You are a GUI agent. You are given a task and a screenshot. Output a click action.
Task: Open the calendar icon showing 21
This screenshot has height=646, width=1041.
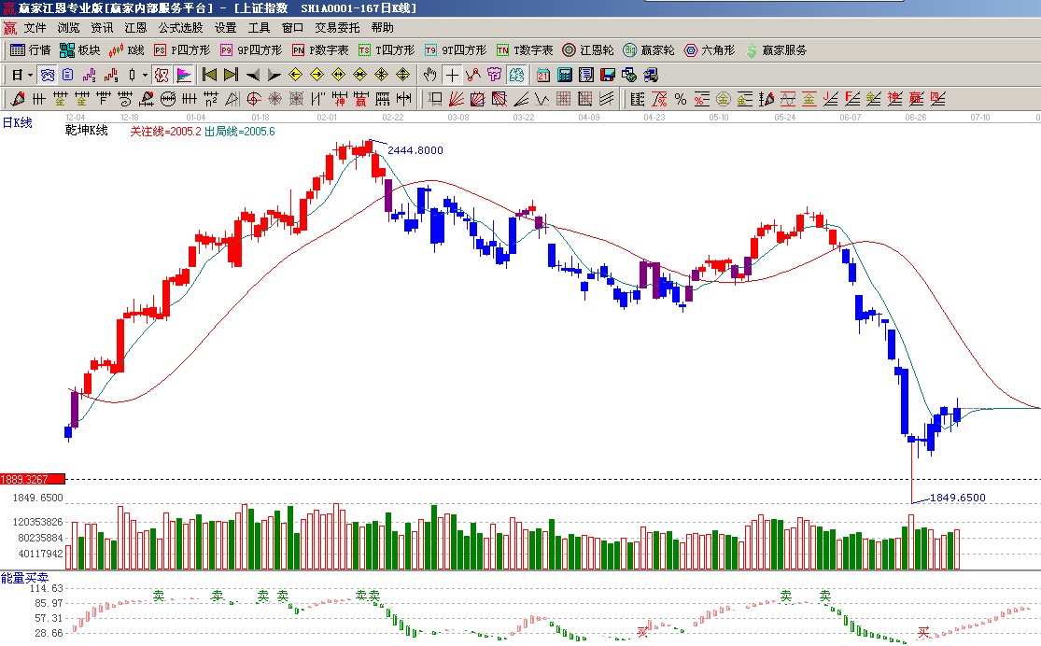[x=543, y=75]
